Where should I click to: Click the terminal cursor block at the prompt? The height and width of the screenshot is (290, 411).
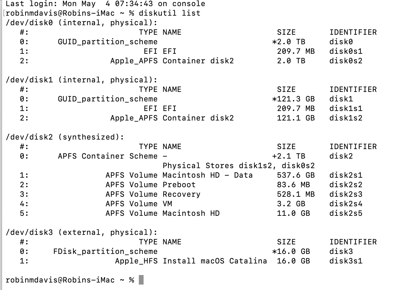[x=141, y=280]
